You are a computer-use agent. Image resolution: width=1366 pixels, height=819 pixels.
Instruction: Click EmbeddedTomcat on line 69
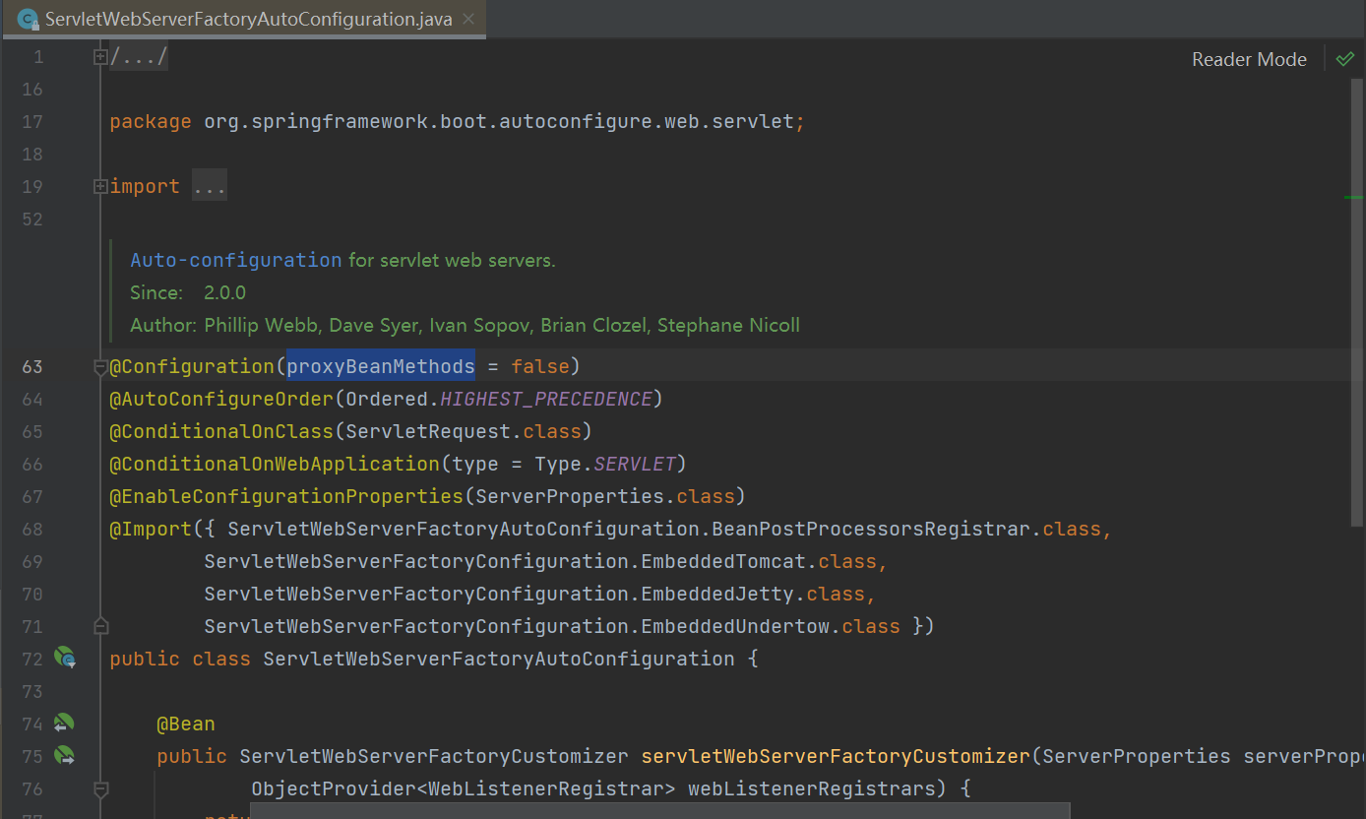pos(723,561)
